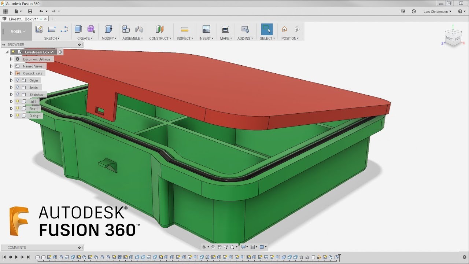Activate radio button beside Livestream Box v1
Viewport: 469px width, 264px height.
click(60, 52)
